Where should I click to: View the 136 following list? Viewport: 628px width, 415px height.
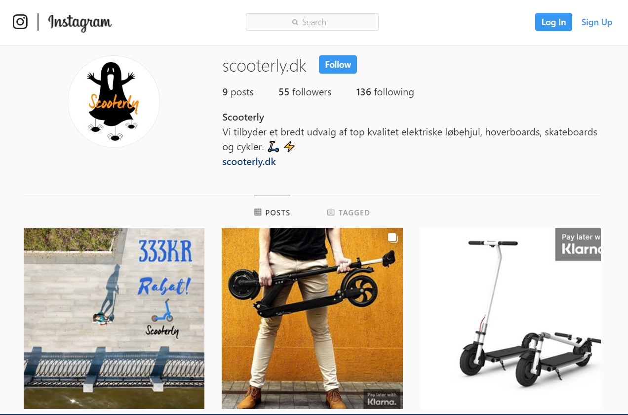pos(385,92)
